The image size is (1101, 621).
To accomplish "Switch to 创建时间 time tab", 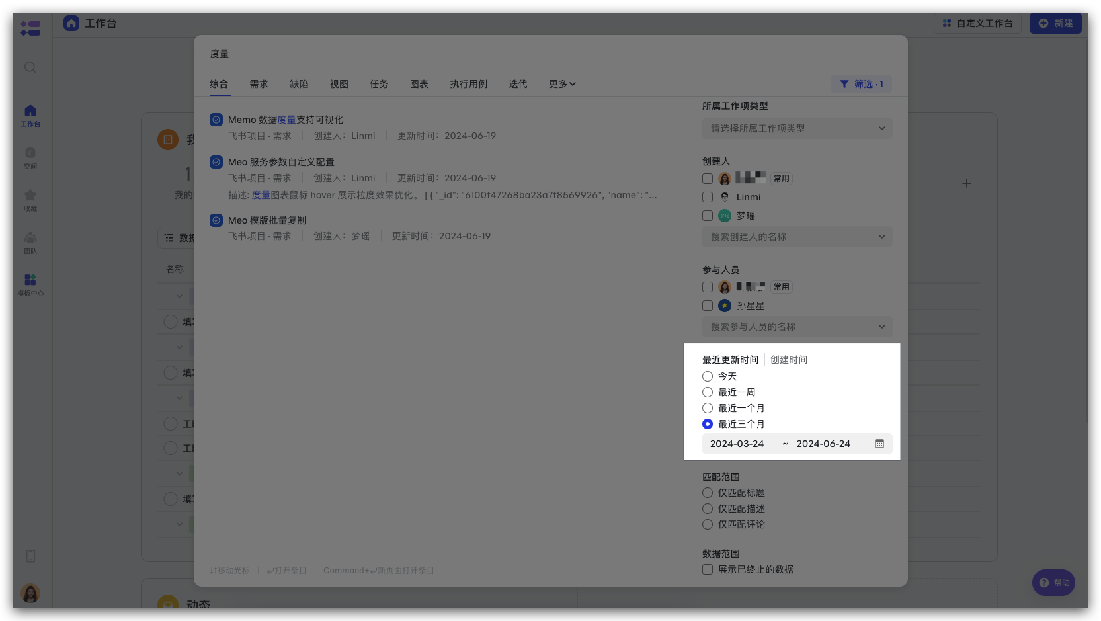I will pos(789,360).
